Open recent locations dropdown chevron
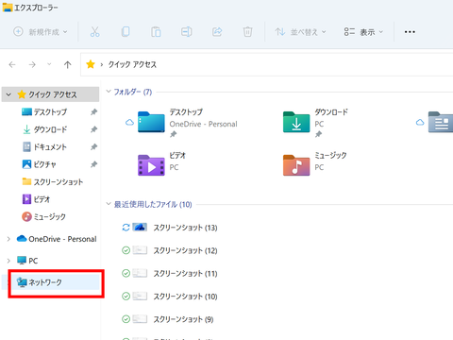 (49, 64)
